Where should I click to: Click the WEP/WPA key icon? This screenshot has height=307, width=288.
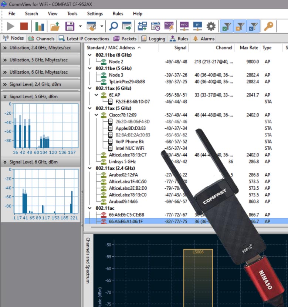click(269, 26)
